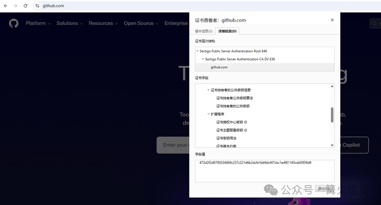Viewport: 381px width, 205px height.
Task: Click the Open Source dropdown chevron
Action: point(157,24)
